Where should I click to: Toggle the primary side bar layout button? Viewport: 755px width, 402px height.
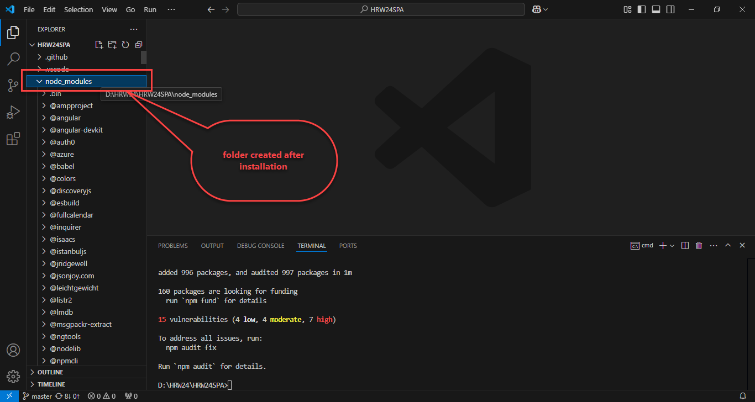tap(642, 9)
